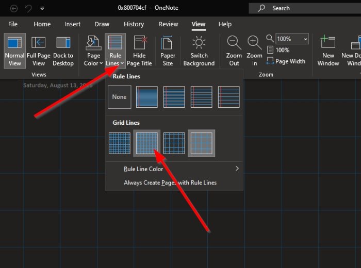This screenshot has height=268, width=361.
Task: Open the Draw ribbon tab
Action: click(102, 24)
